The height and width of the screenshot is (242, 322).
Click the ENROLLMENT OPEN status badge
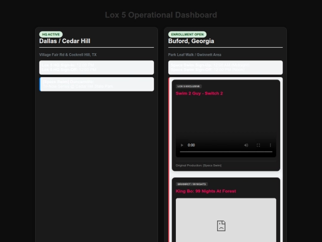(187, 35)
